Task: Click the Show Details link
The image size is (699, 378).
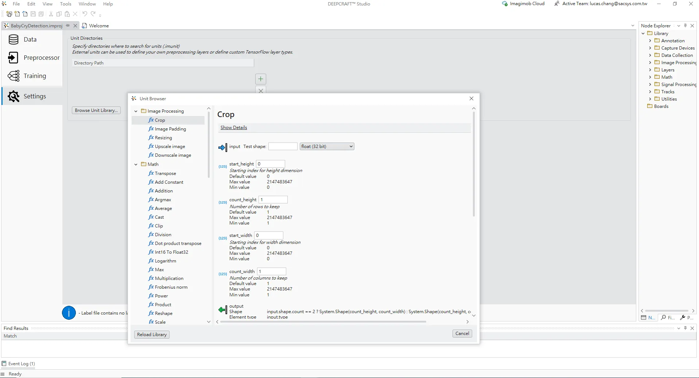Action: pos(234,128)
